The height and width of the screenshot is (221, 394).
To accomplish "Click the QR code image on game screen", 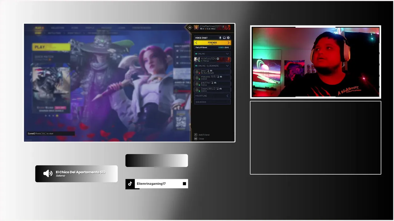I will 181,122.
